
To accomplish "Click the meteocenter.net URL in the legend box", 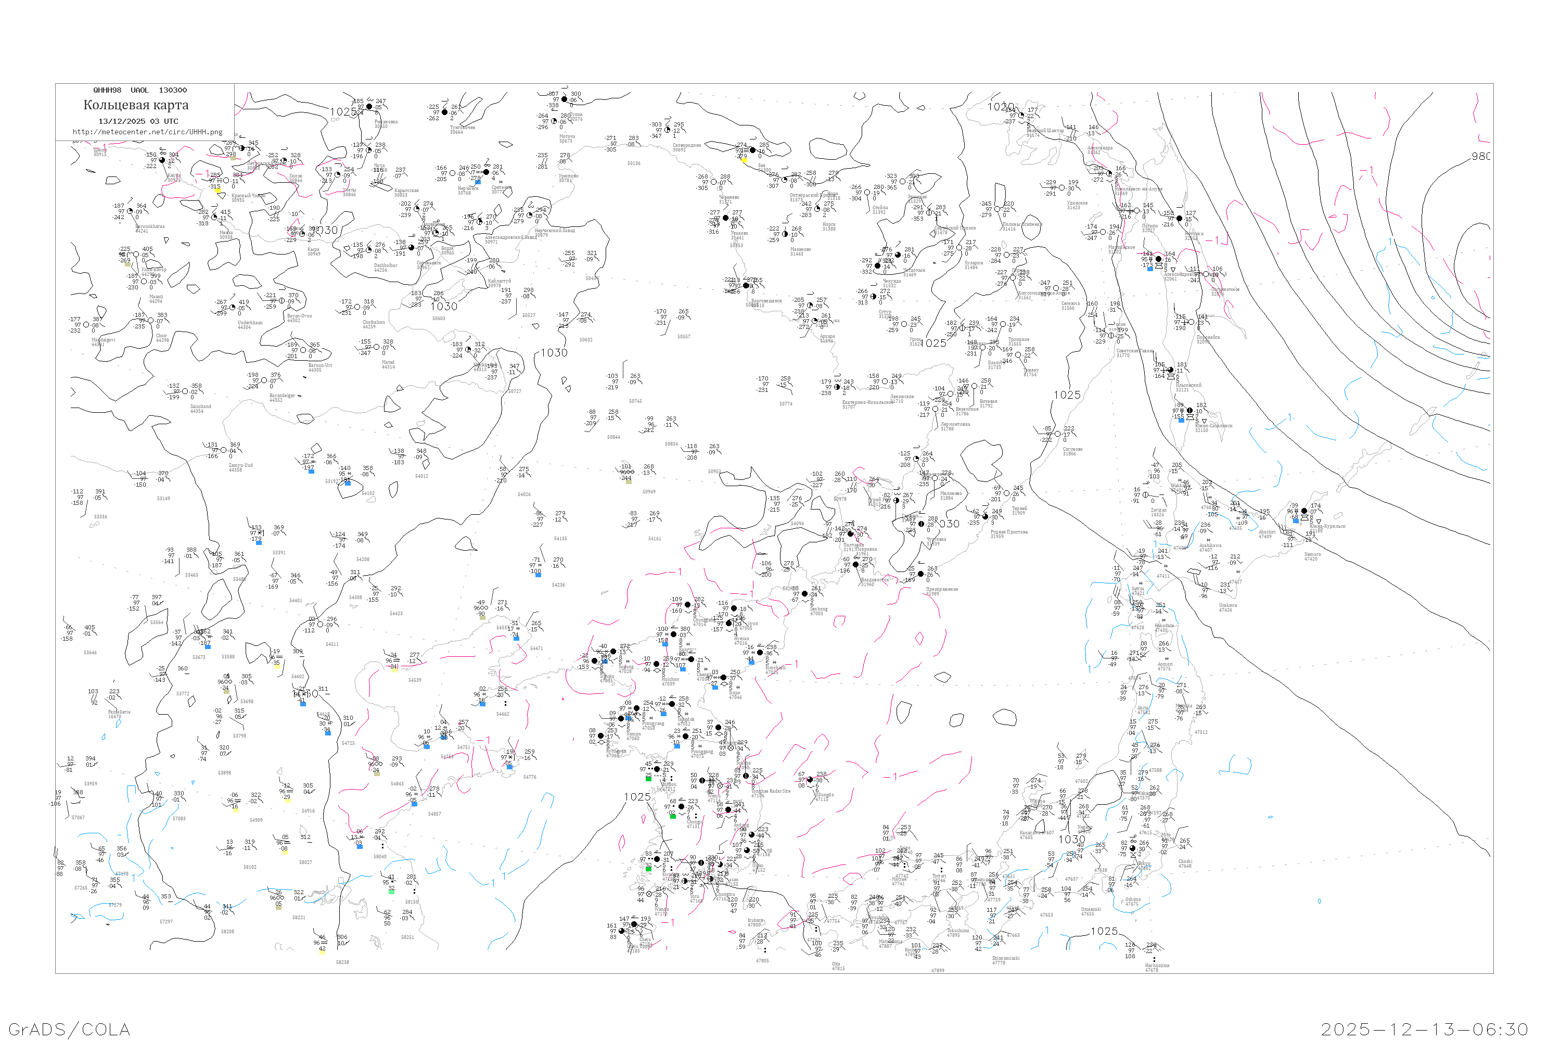I will 147,132.
